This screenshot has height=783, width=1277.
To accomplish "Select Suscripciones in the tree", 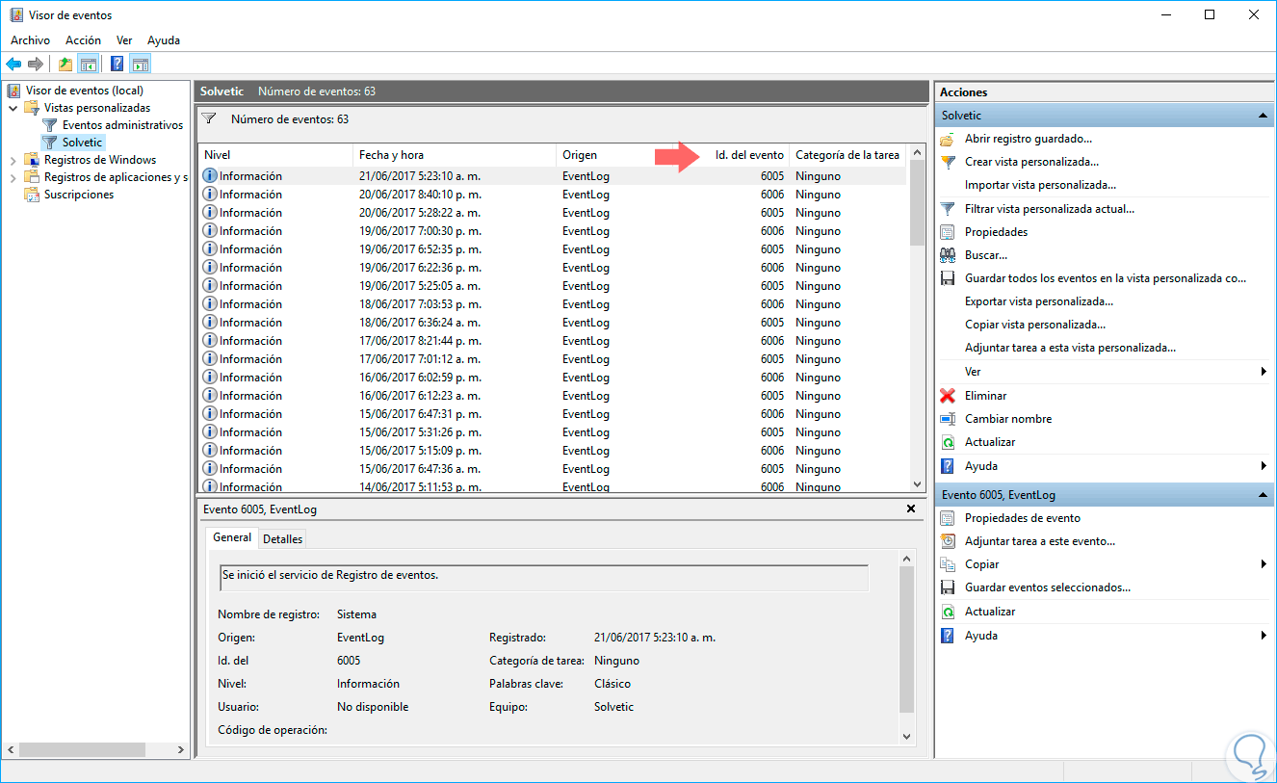I will point(69,195).
